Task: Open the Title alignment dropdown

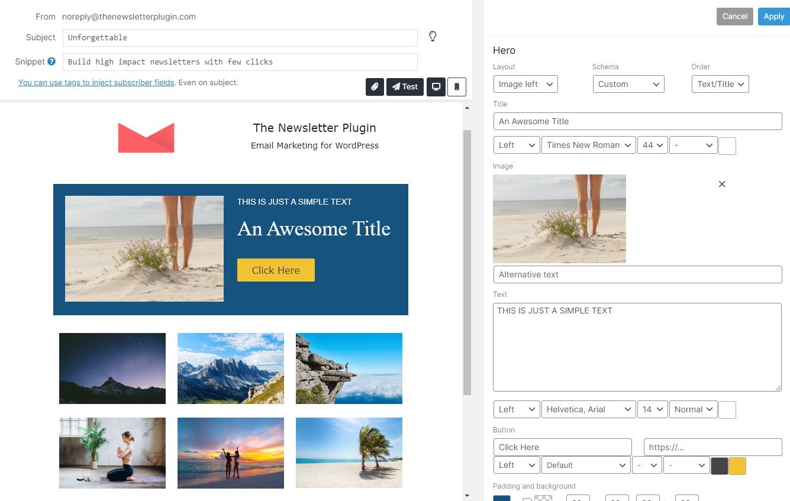Action: coord(517,145)
